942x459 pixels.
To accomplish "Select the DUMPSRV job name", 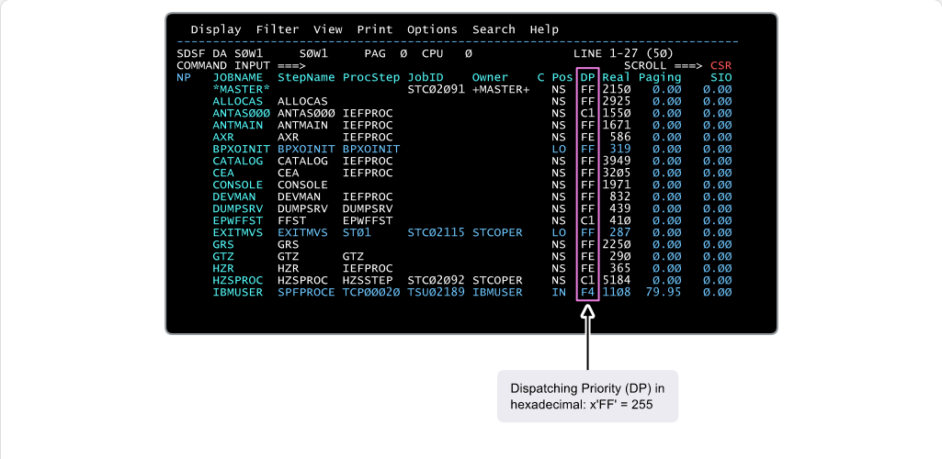I will (x=237, y=208).
